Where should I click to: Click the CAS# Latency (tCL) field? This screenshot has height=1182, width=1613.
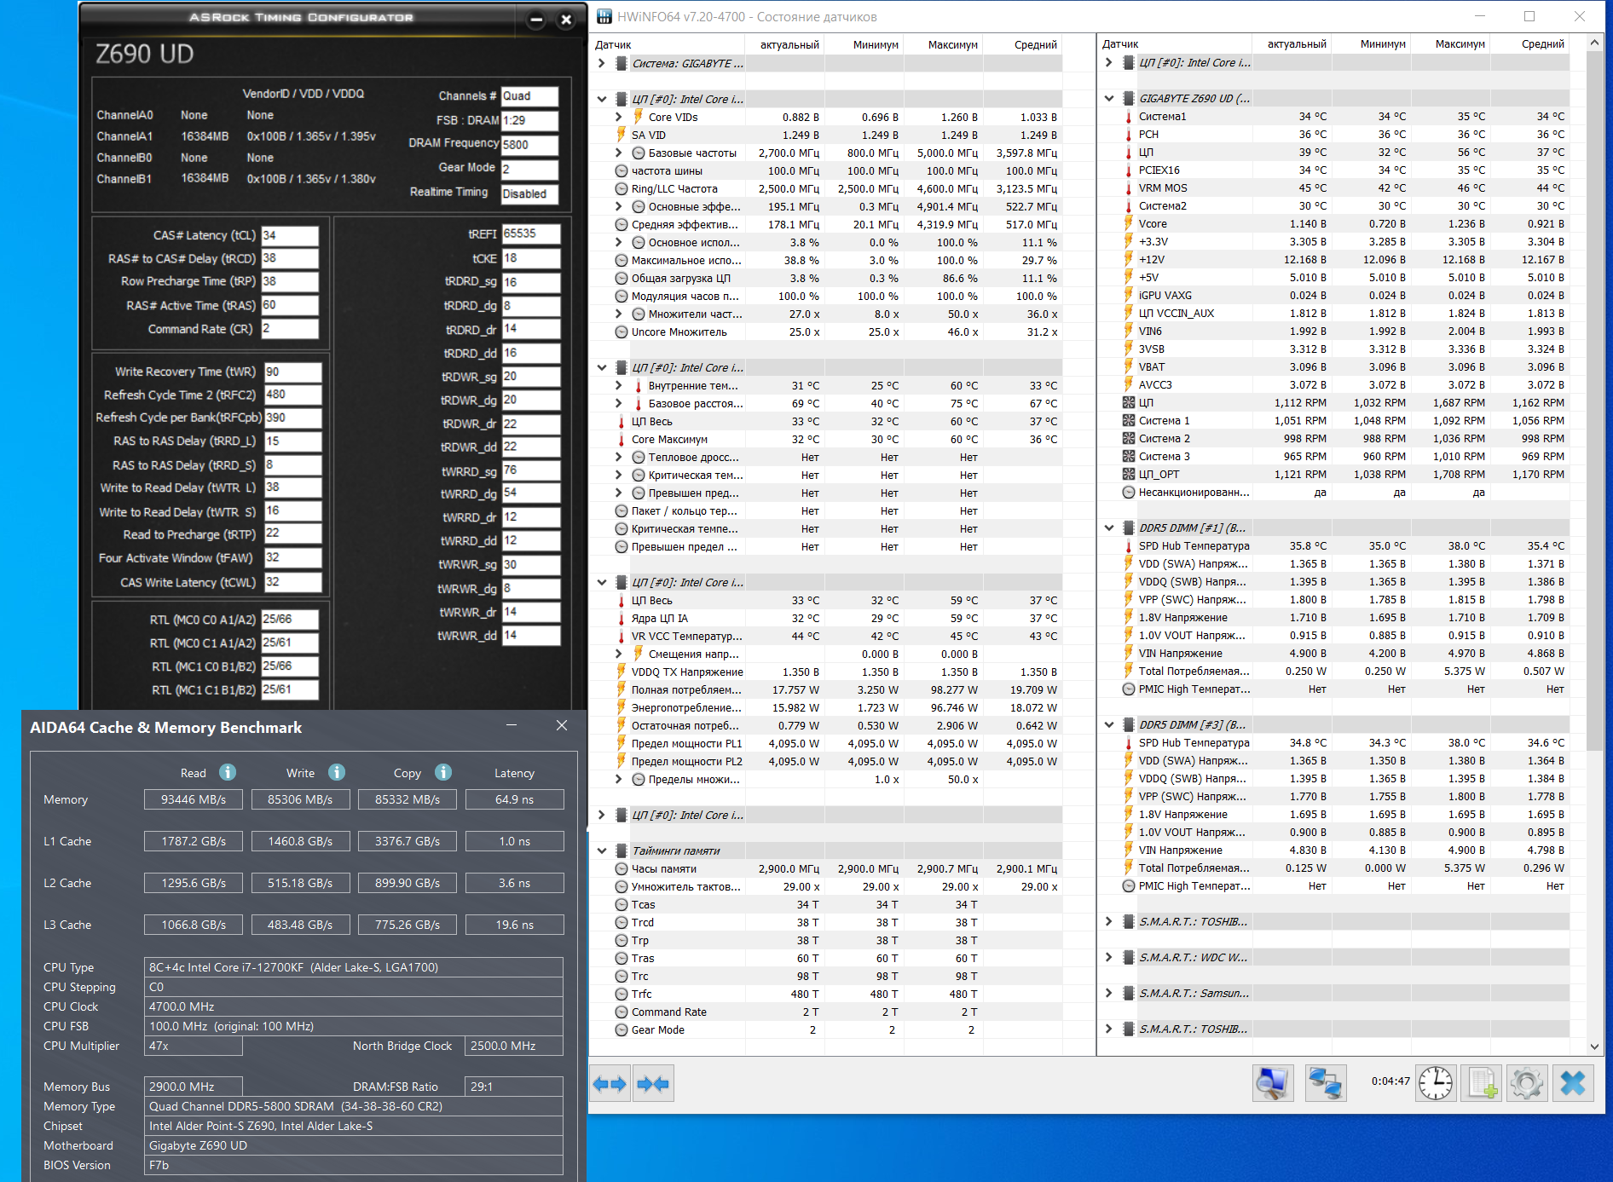click(x=290, y=235)
